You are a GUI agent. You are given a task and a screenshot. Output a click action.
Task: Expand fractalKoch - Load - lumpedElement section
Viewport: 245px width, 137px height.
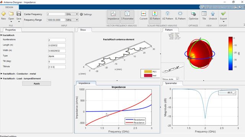pyautogui.click(x=2, y=78)
